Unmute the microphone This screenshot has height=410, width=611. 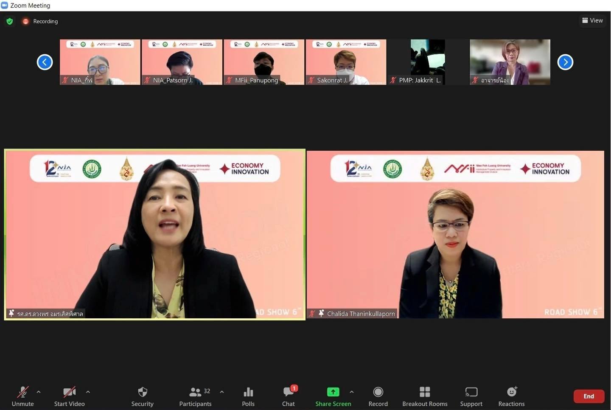(23, 396)
